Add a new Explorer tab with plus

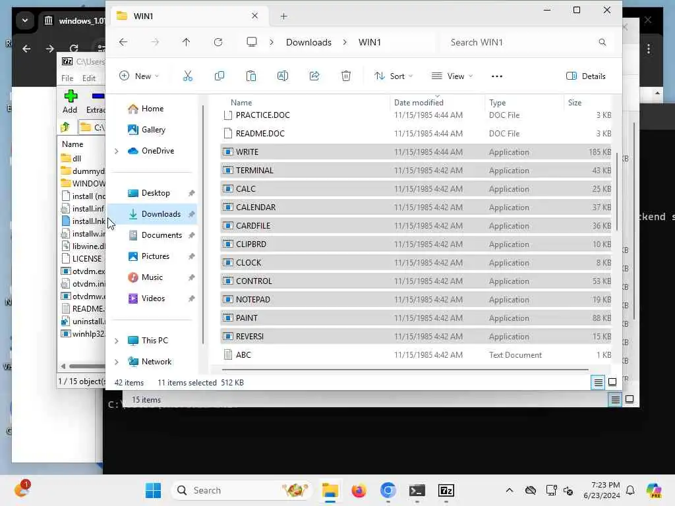click(283, 16)
